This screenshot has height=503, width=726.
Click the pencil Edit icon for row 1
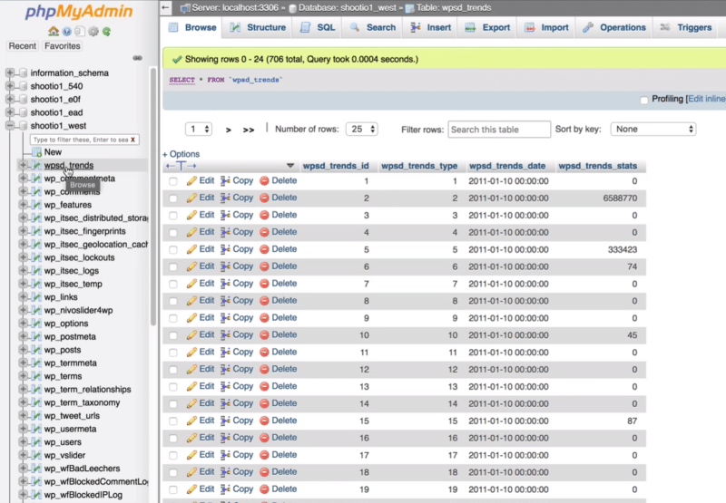191,180
